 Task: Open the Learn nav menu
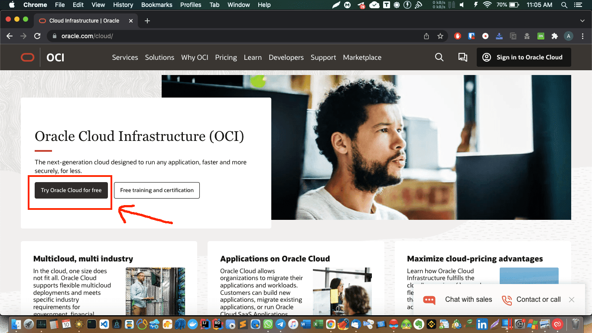coord(253,57)
